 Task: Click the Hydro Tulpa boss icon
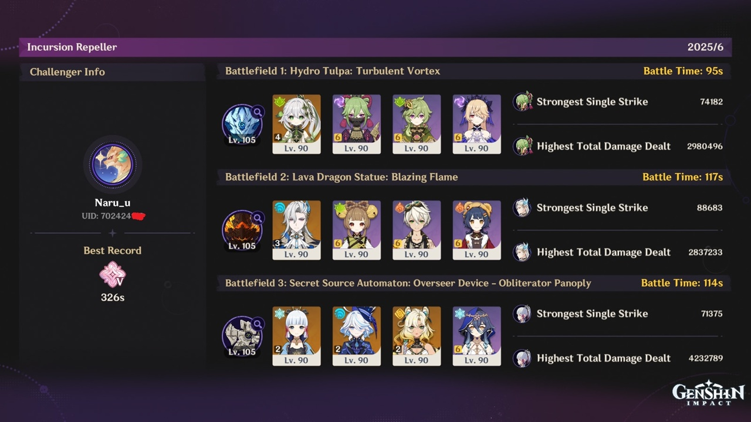[x=242, y=124]
